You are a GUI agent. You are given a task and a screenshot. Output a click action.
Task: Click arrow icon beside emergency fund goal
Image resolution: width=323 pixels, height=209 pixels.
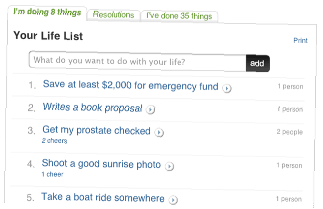click(227, 88)
